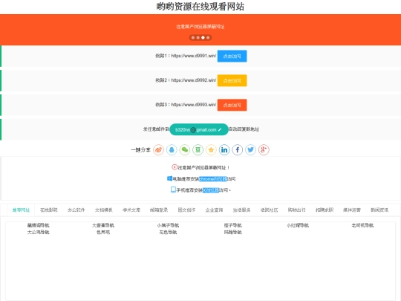Switch to the 在线影院 tab

click(48, 210)
